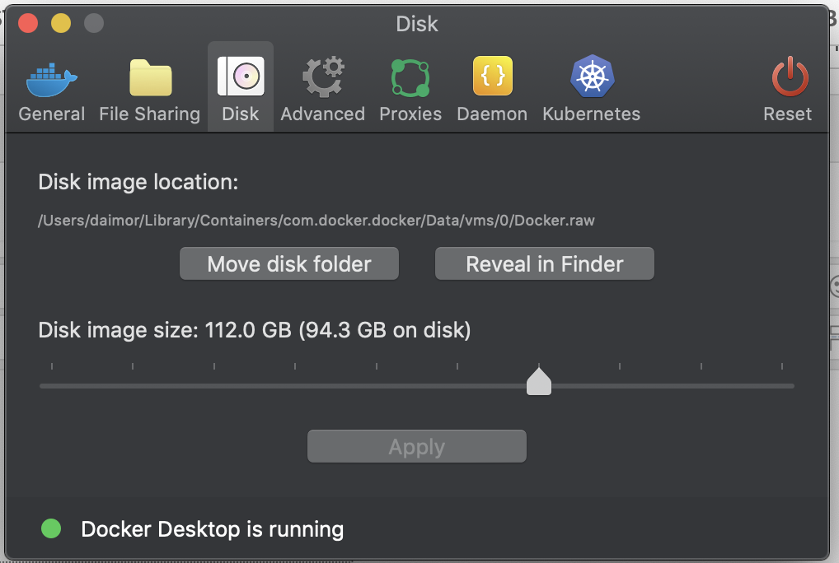The width and height of the screenshot is (839, 563).
Task: Select the Disk drive icon
Action: [240, 77]
